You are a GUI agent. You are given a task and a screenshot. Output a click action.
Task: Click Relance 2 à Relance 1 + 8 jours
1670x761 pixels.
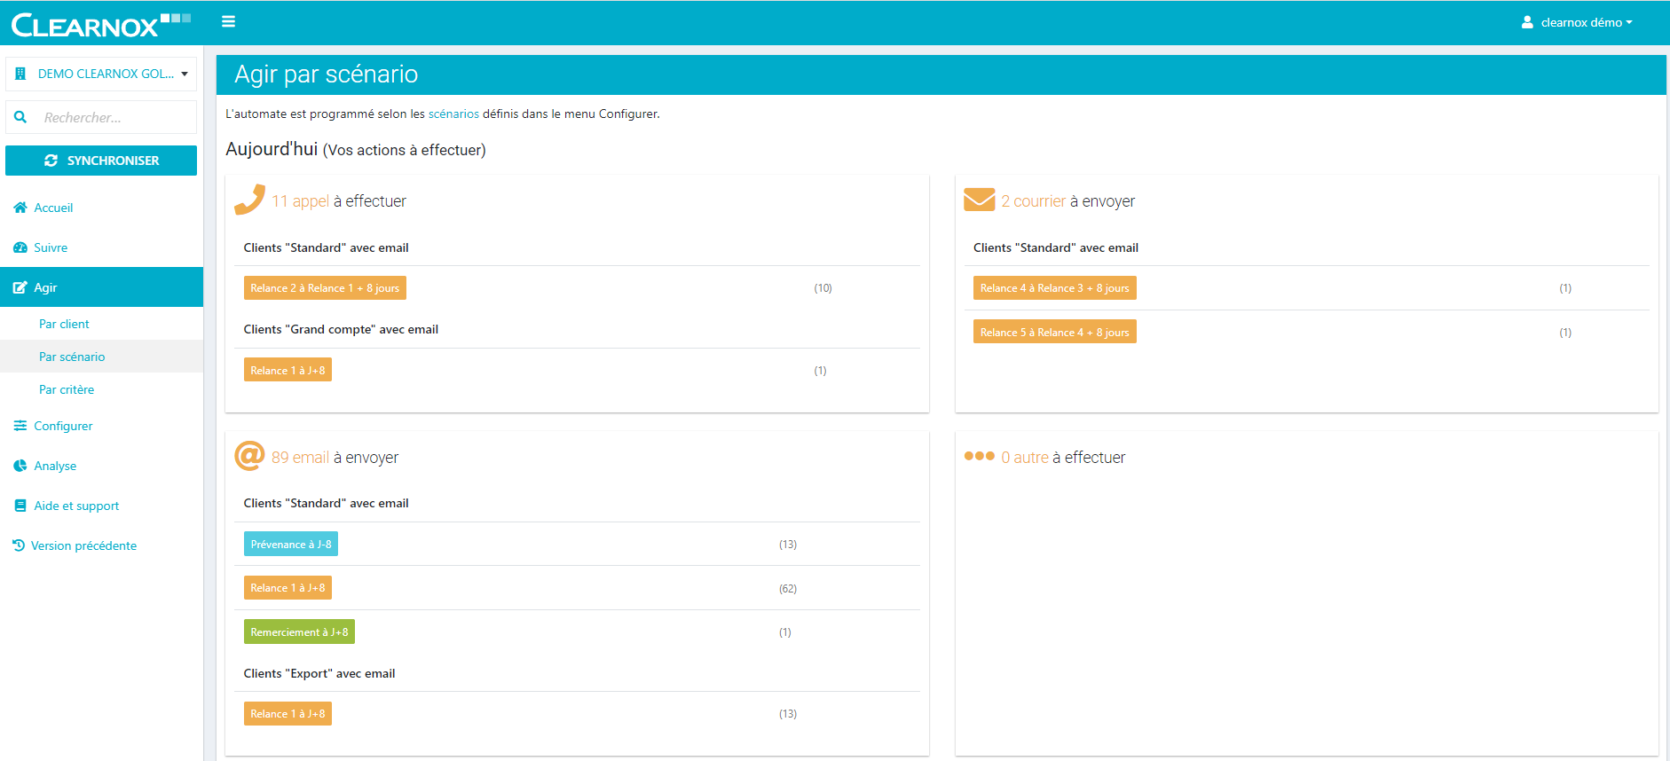[x=325, y=288]
